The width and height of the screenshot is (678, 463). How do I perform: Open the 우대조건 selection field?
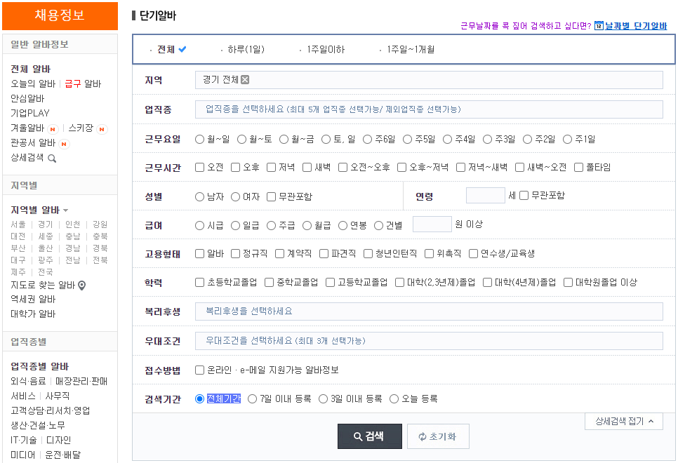[429, 341]
